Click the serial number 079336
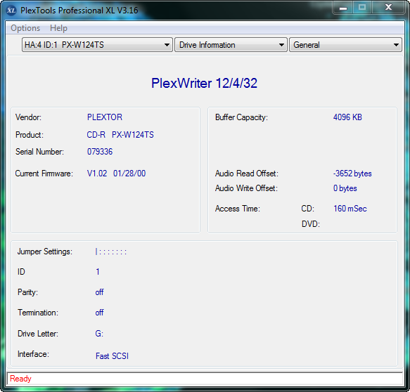 [100, 152]
